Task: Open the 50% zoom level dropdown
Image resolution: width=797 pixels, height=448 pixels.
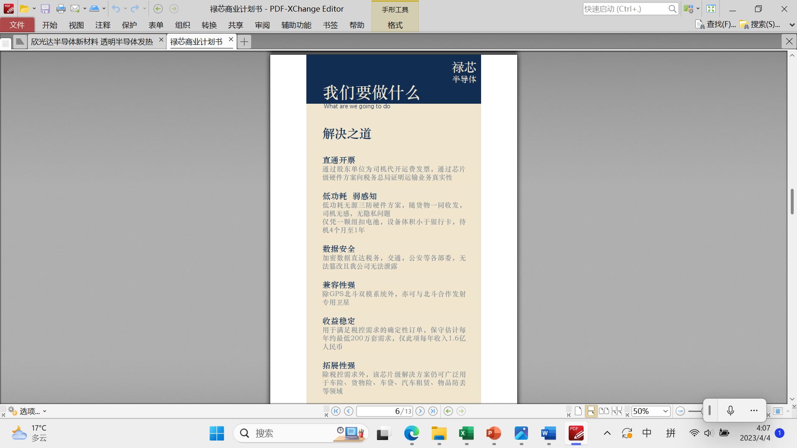Action: coord(665,411)
